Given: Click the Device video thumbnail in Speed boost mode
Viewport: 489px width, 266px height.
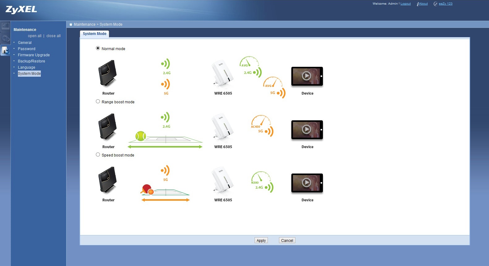Looking at the screenshot, I should tap(307, 183).
